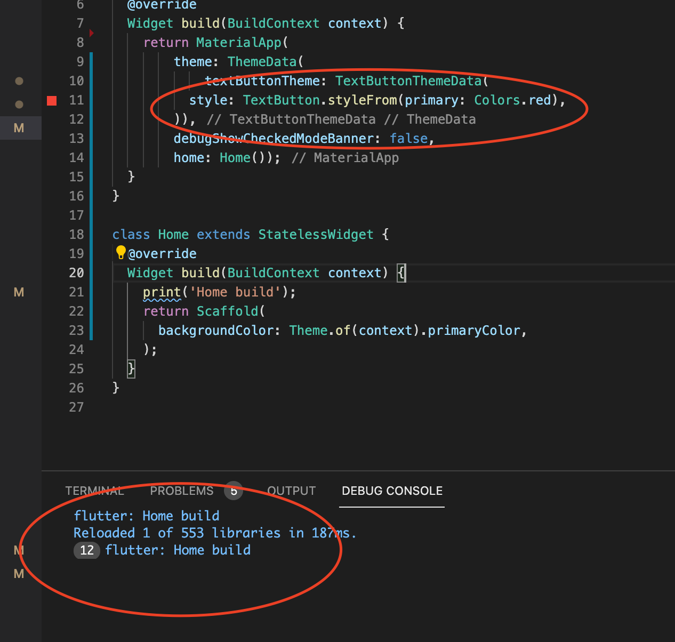This screenshot has height=642, width=675.
Task: Select the DEBUG CONSOLE tab
Action: click(392, 491)
